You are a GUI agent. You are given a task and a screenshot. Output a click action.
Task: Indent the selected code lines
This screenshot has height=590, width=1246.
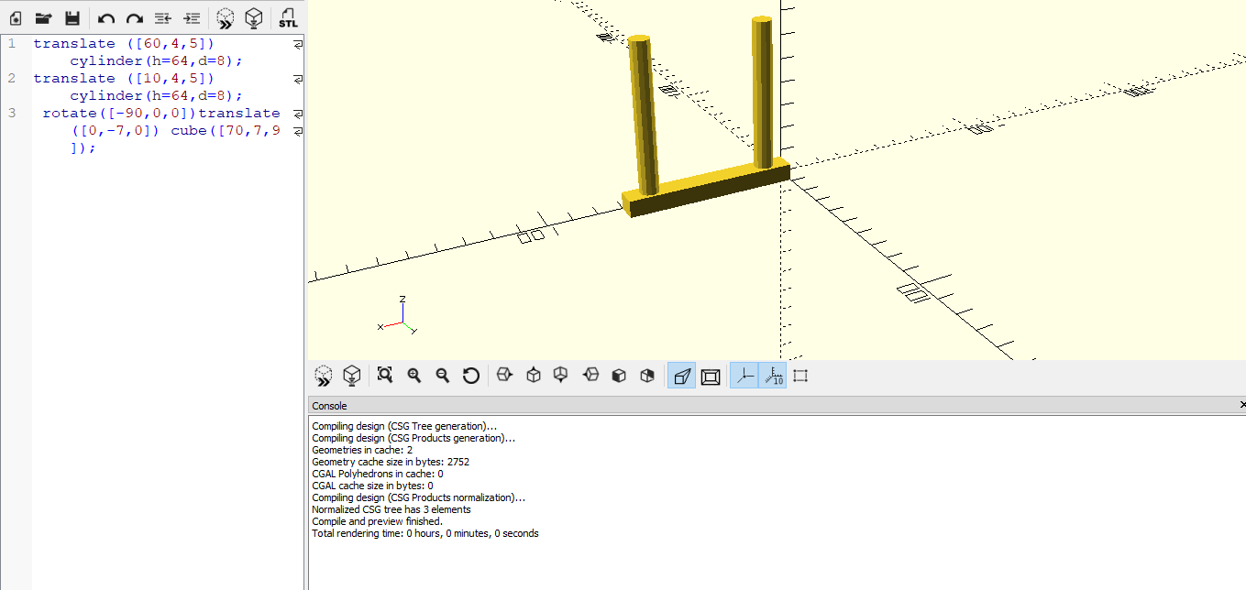pos(192,18)
